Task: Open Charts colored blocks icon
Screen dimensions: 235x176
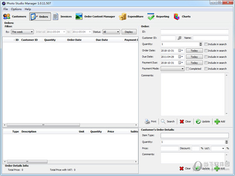Action: point(176,17)
